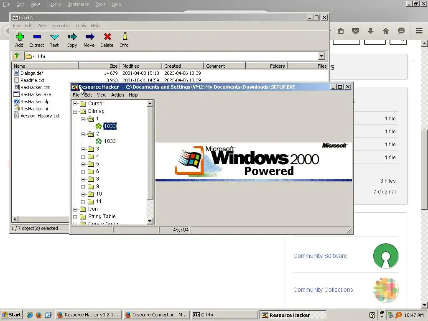Select the highlighted 1033 resource under Bitmap 1
Image resolution: width=428 pixels, height=321 pixels.
click(110, 126)
